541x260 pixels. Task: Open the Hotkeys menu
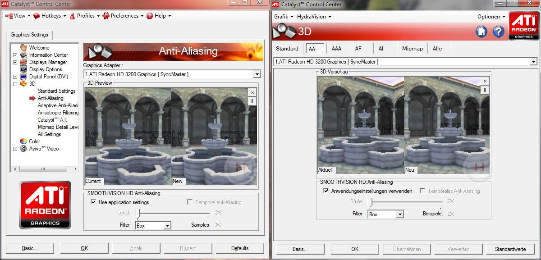click(50, 16)
